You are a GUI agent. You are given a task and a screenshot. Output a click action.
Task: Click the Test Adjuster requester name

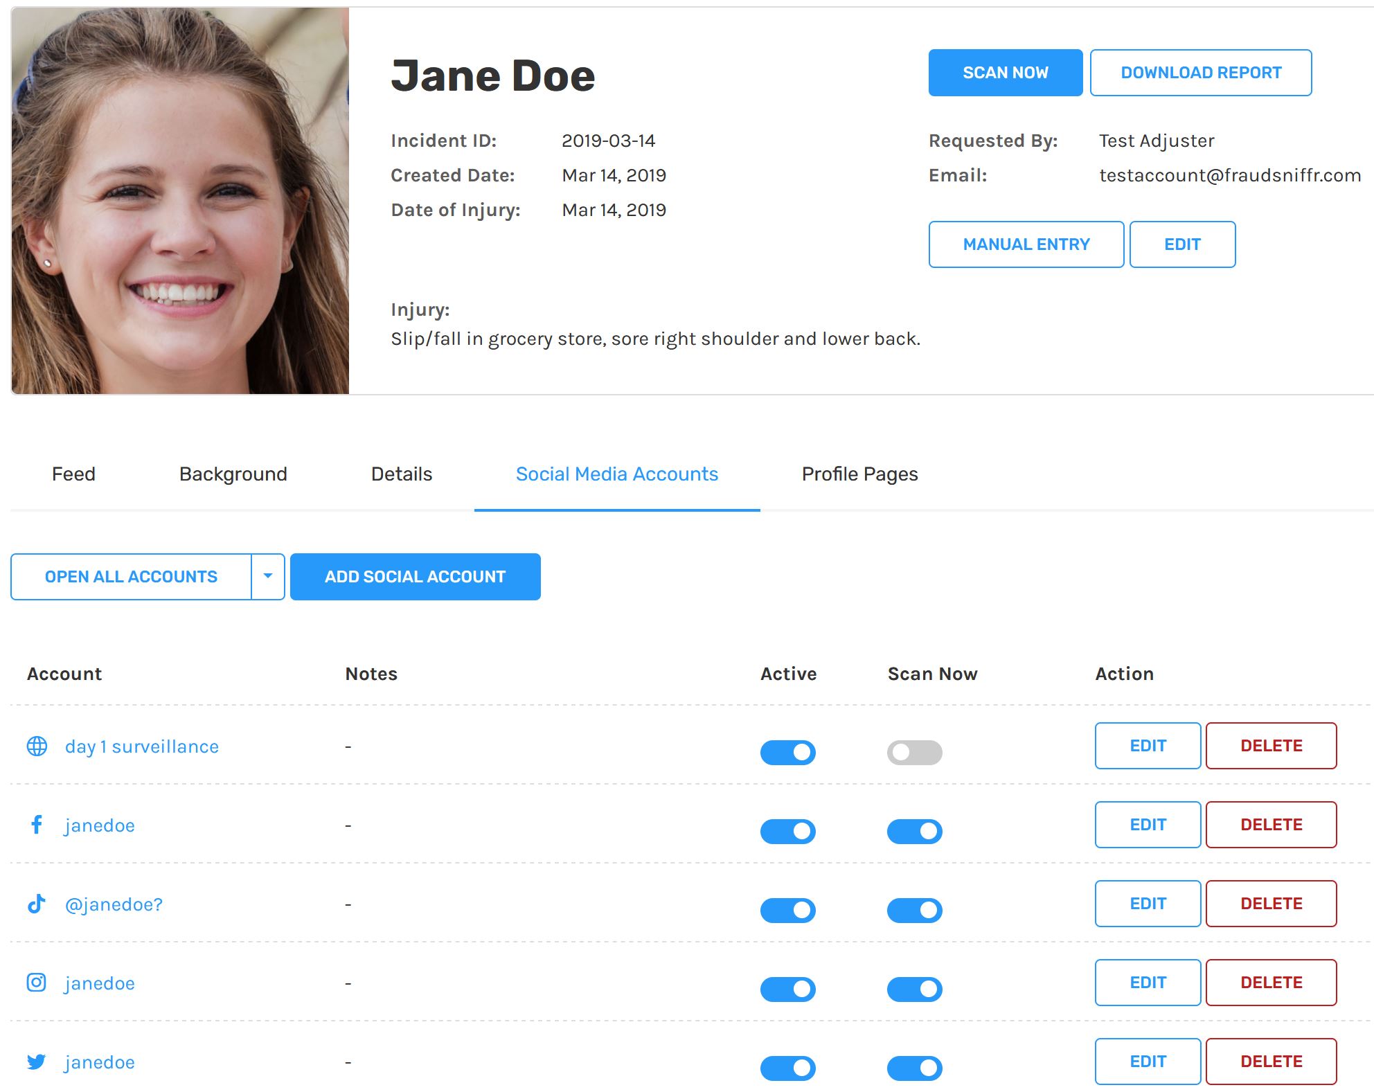coord(1157,141)
